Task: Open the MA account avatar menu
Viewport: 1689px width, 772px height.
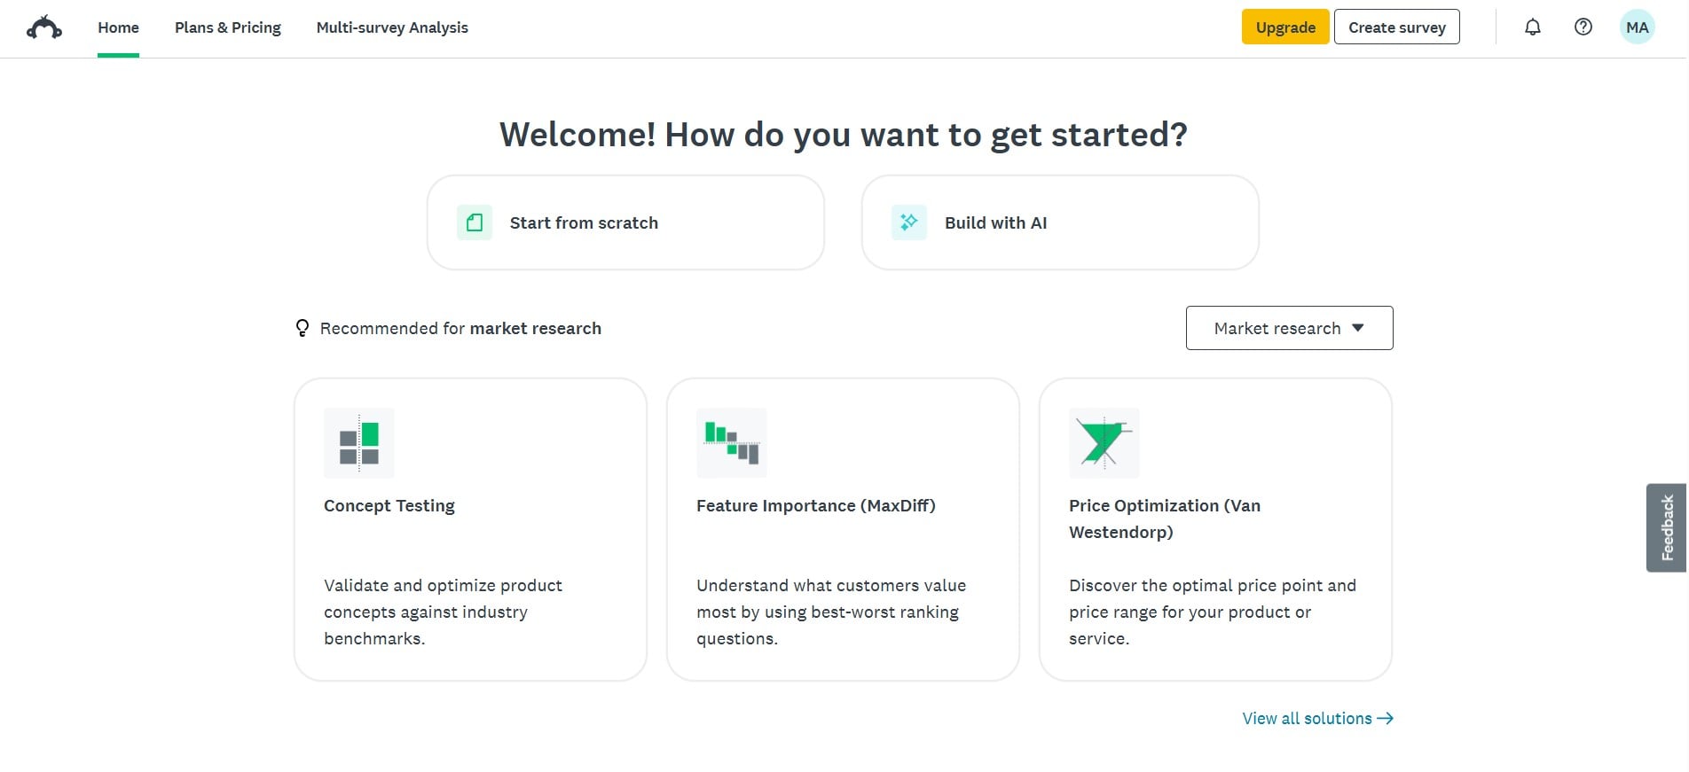Action: tap(1638, 27)
